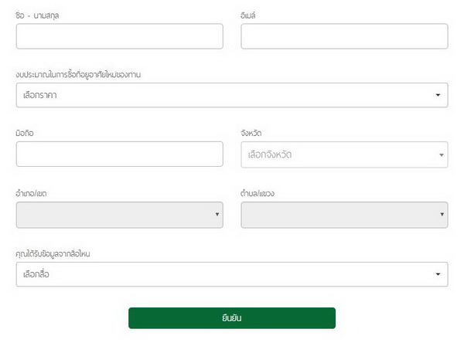This screenshot has height=346, width=464.
Task: Click the arrow icon on subdistrict selector
Action: (442, 215)
